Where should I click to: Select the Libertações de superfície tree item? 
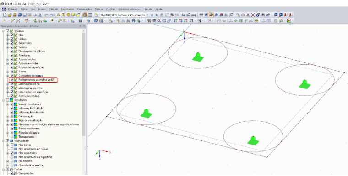(33, 92)
